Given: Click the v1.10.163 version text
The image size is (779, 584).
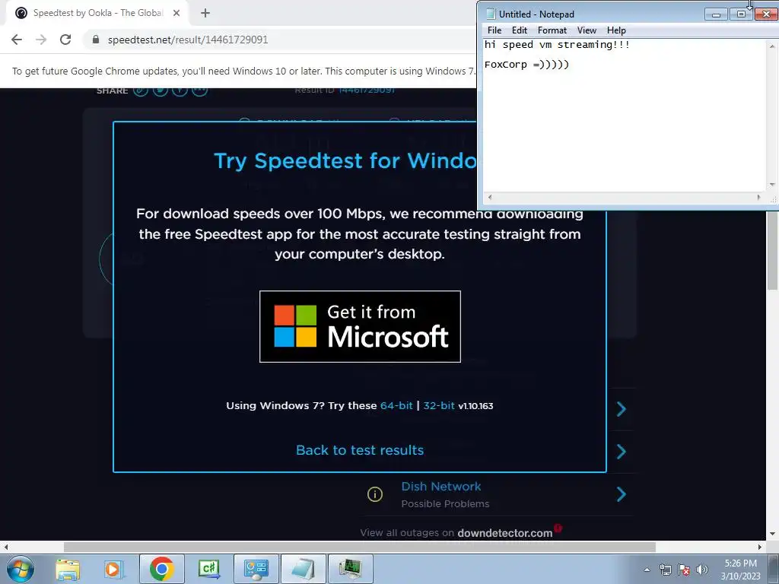Looking at the screenshot, I should (475, 406).
